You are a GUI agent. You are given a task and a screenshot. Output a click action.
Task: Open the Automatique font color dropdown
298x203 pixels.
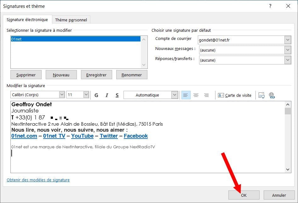pos(175,95)
